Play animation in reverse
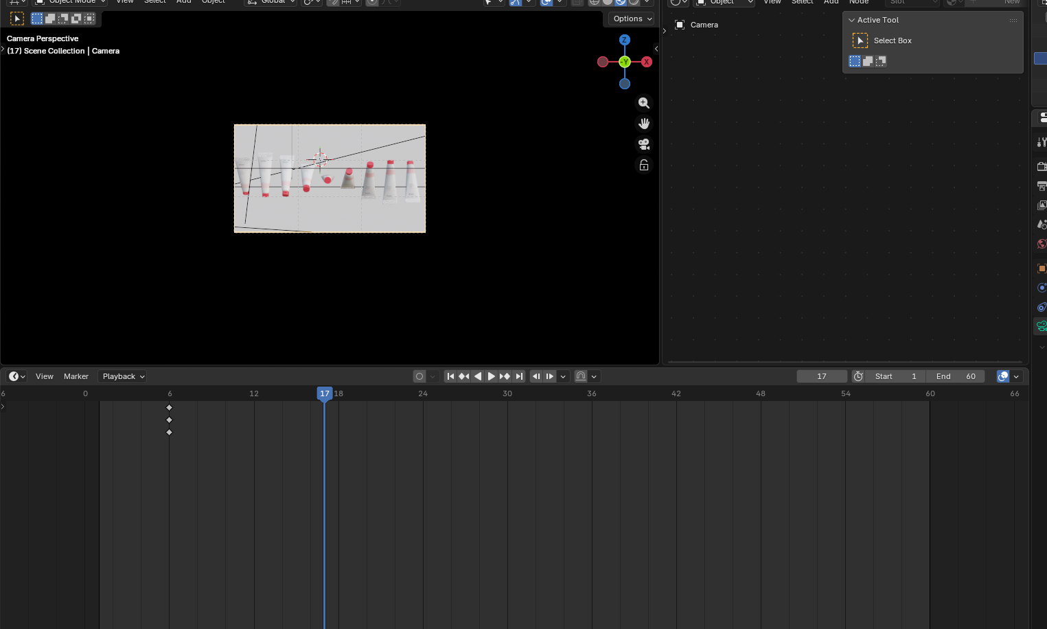This screenshot has height=629, width=1047. (x=478, y=376)
